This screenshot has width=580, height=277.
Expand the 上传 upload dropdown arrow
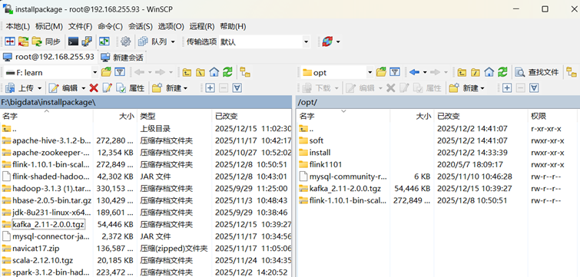coord(39,88)
